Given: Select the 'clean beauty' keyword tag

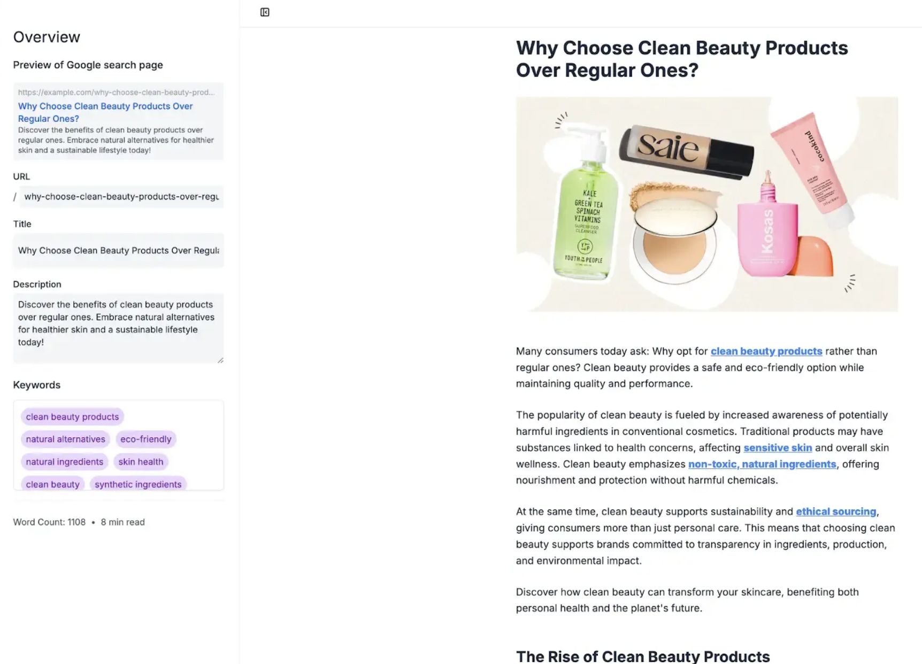Looking at the screenshot, I should click(x=52, y=484).
